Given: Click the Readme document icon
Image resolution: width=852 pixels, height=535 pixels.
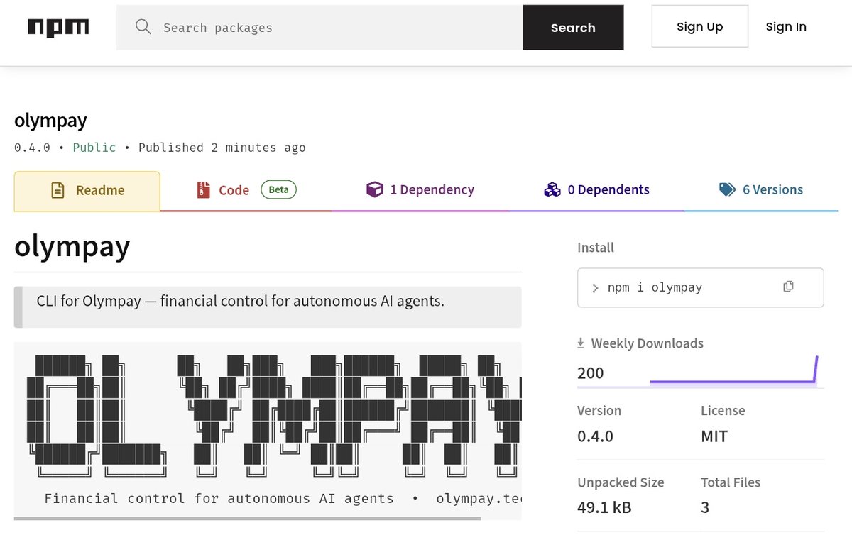Looking at the screenshot, I should click(x=58, y=190).
